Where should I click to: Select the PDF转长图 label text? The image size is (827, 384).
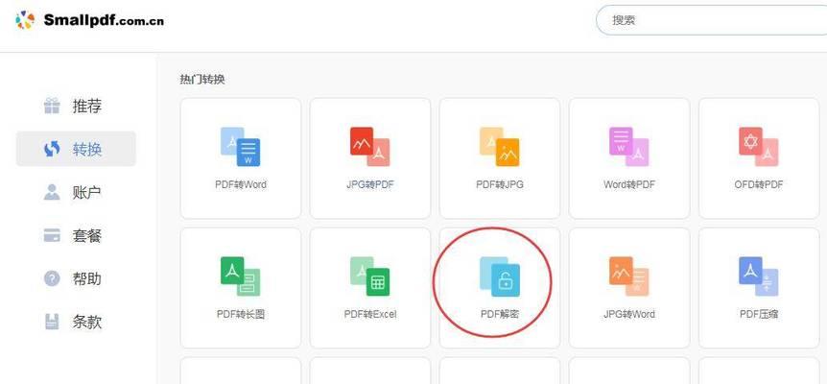(241, 314)
